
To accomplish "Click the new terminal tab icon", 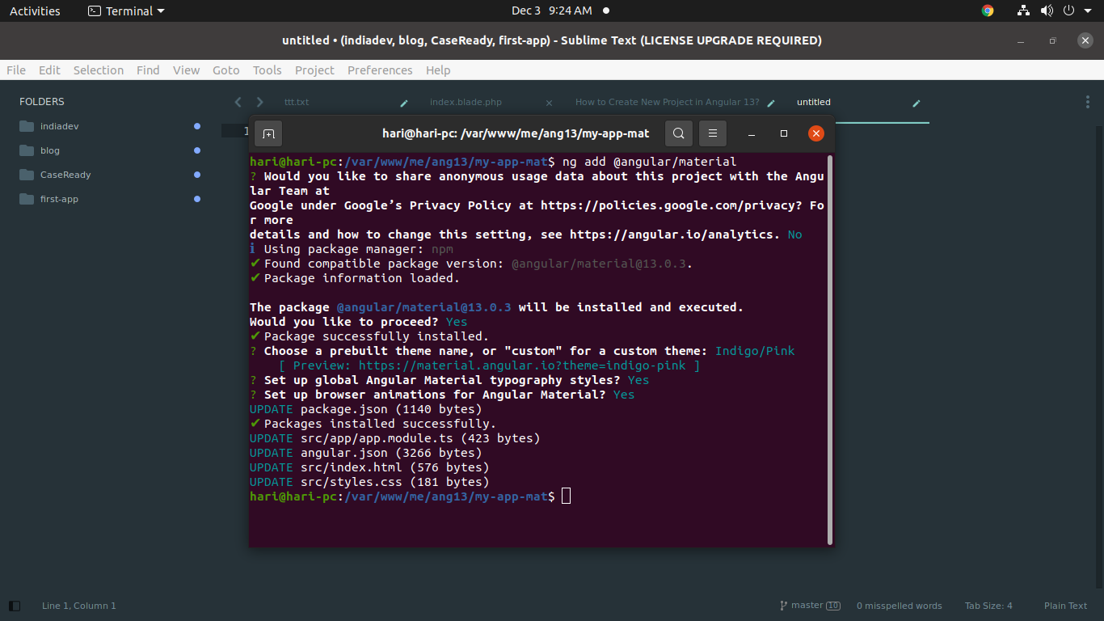I will [x=269, y=133].
